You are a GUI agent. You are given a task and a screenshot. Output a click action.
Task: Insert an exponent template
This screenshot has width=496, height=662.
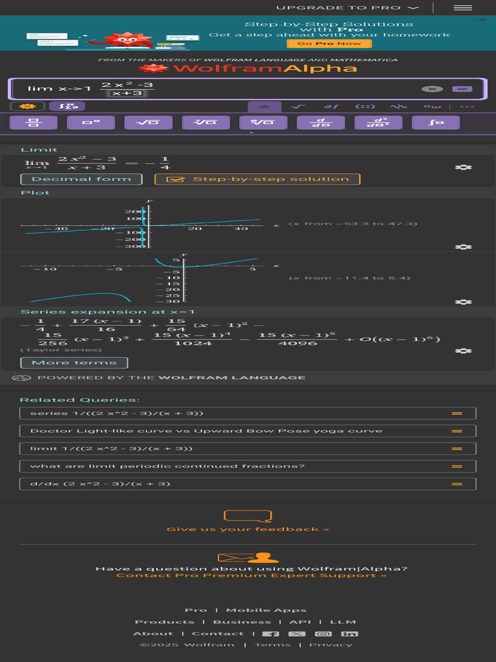pyautogui.click(x=90, y=122)
